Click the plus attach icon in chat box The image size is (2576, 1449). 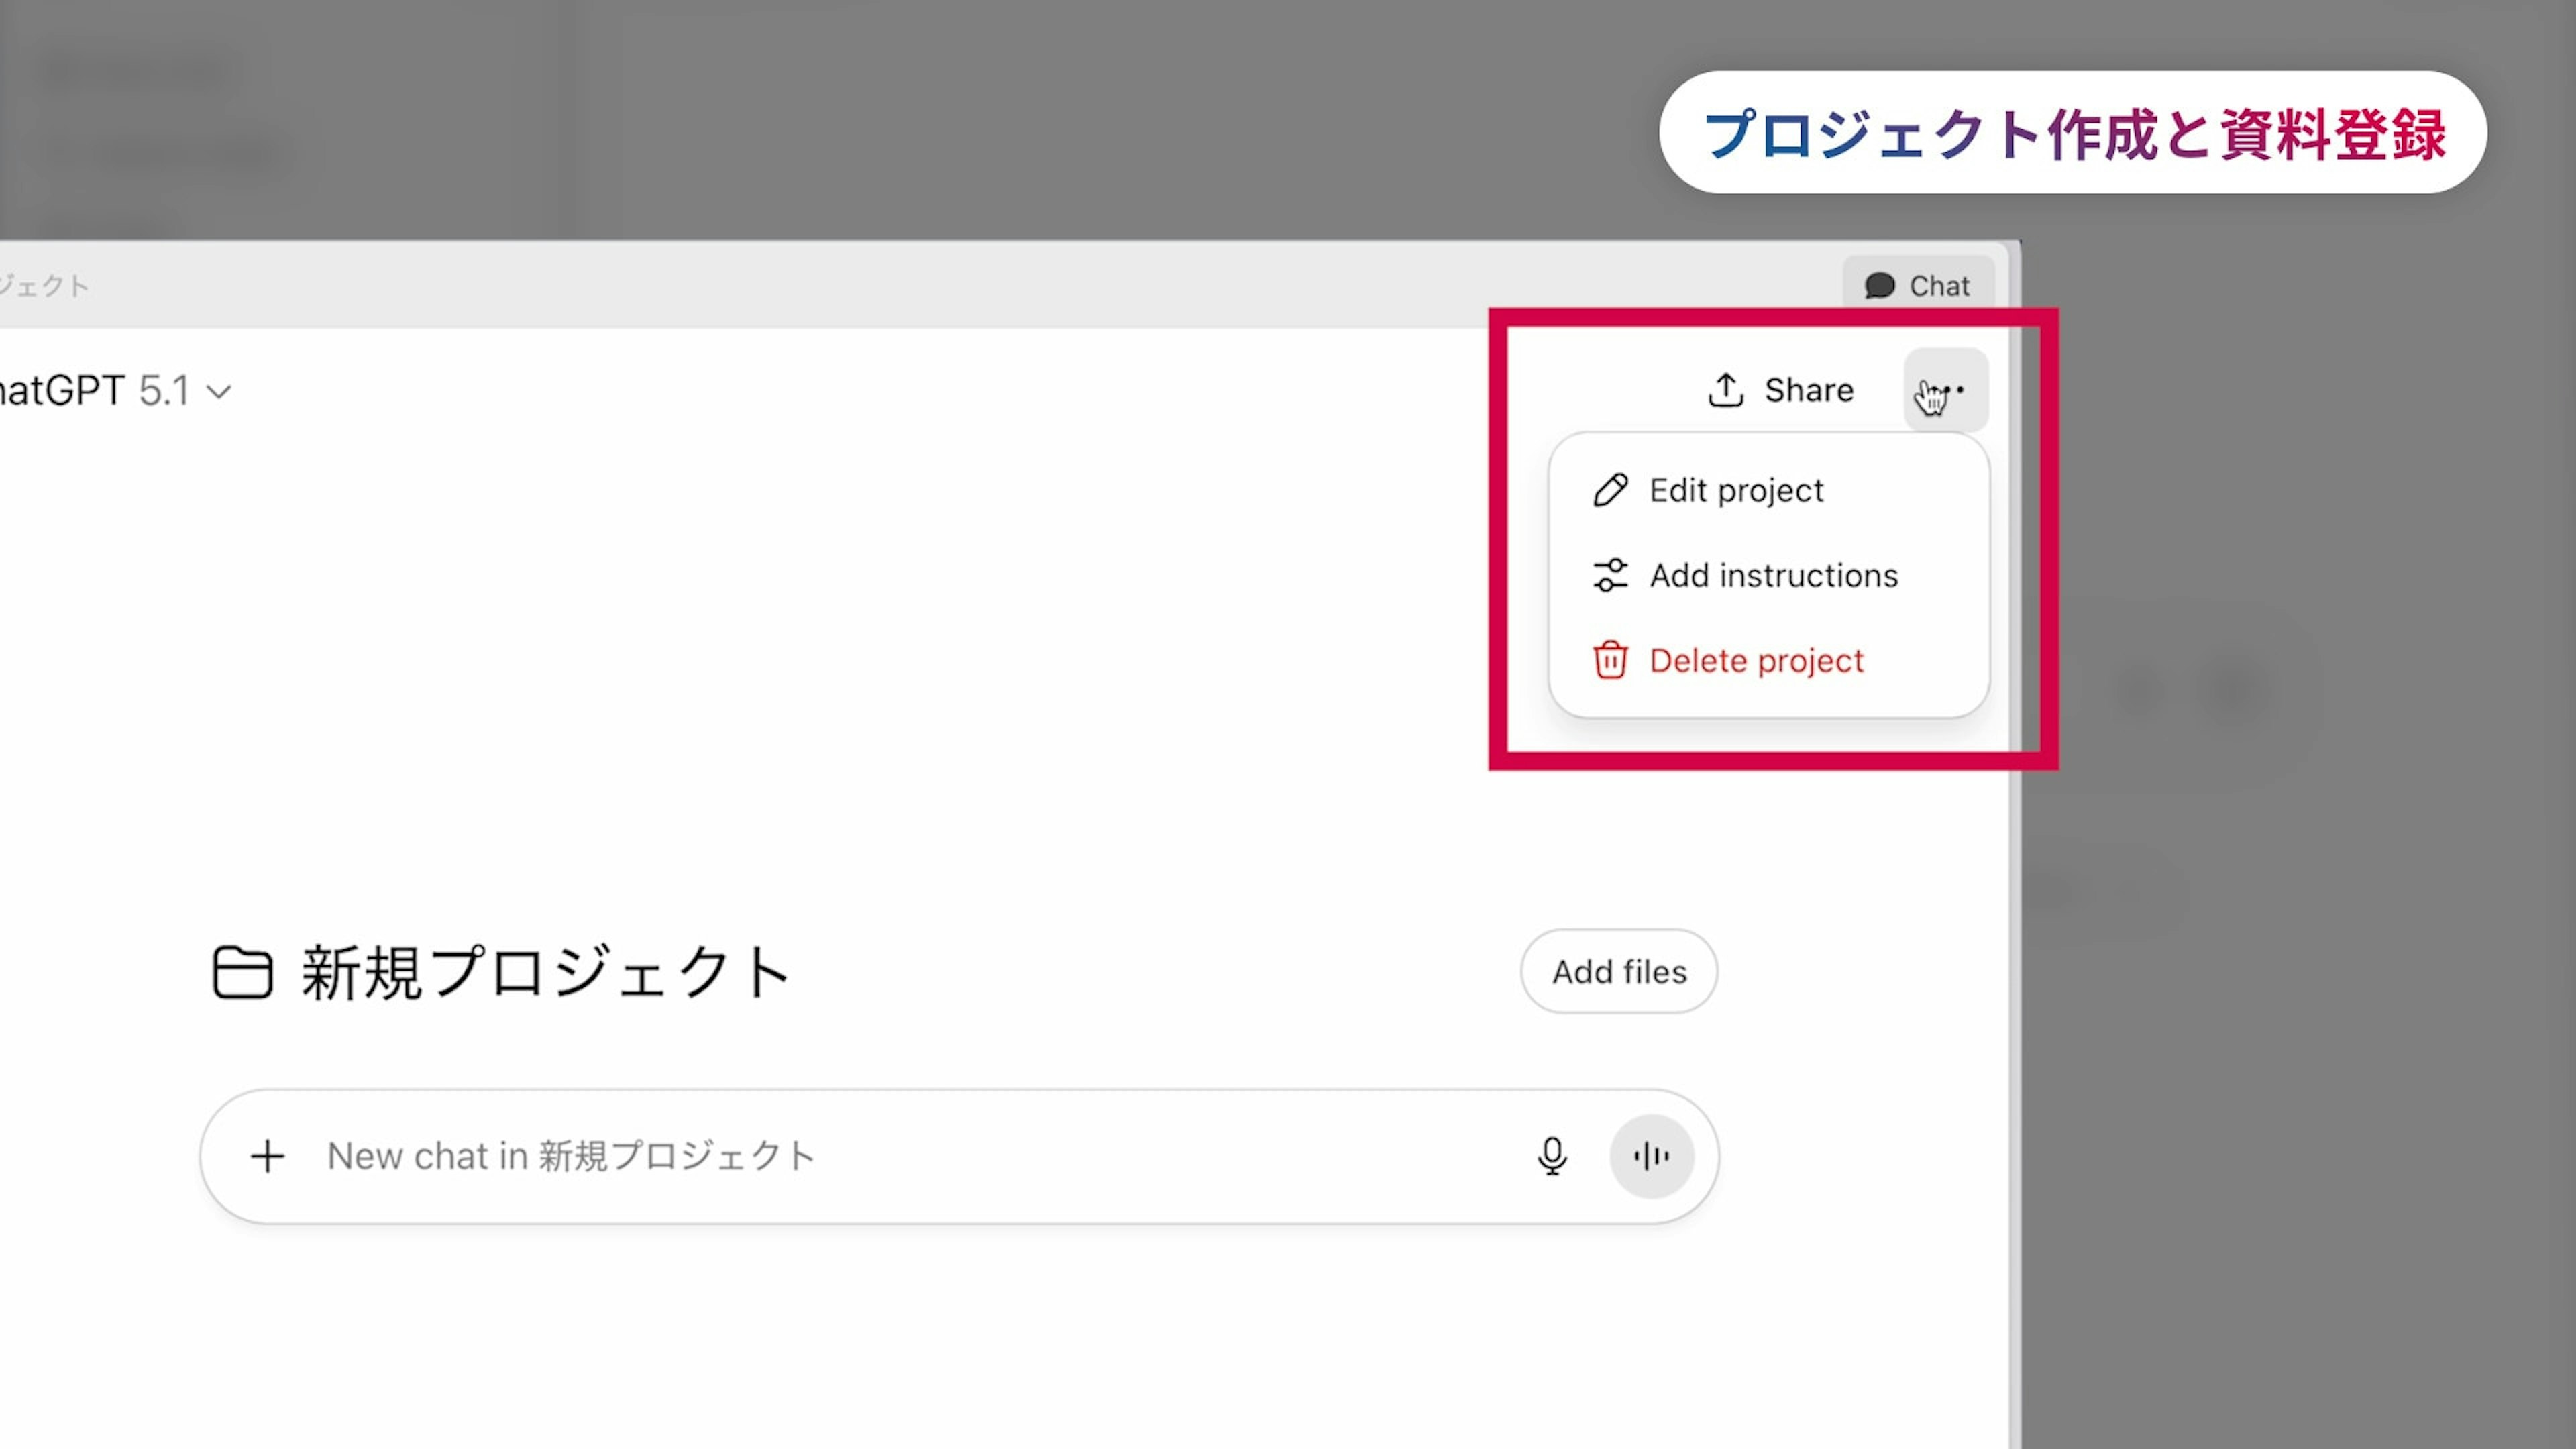[x=267, y=1156]
